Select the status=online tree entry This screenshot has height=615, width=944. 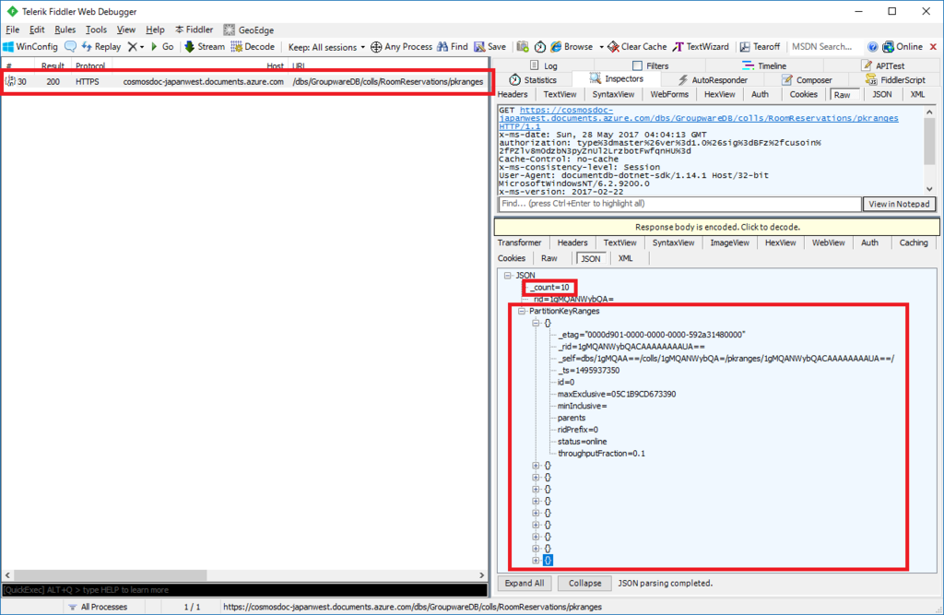(x=582, y=442)
